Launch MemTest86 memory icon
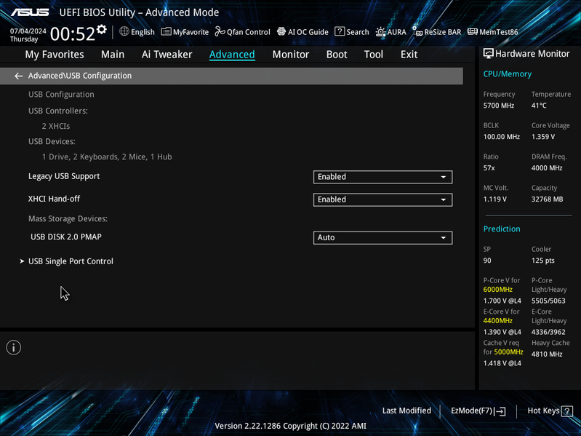581x436 pixels. 473,32
